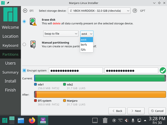Select the Partitions step
Image resolution: width=167 pixels, height=125 pixels.
coord(10,54)
